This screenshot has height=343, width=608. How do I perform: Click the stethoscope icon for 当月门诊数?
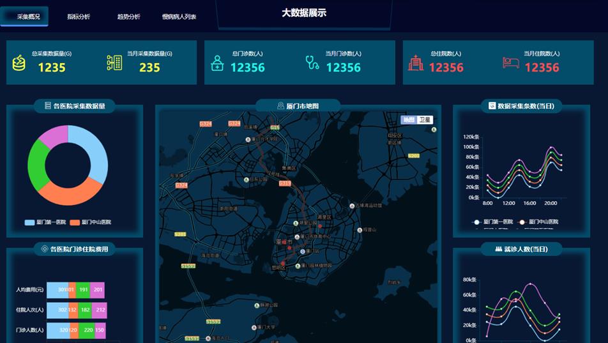[x=312, y=63]
